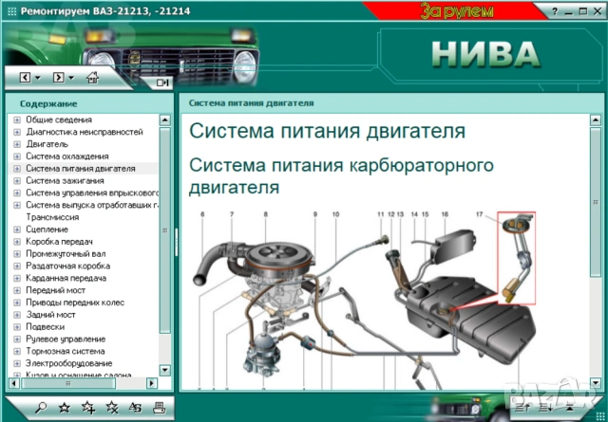
Task: Expand Коробка передач node
Action: pos(17,242)
